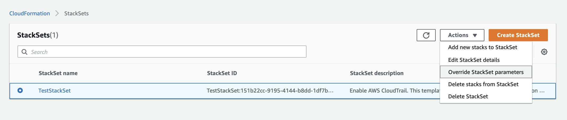Click the magnifier icon in search box
Image resolution: width=567 pixels, height=120 pixels.
tap(24, 52)
